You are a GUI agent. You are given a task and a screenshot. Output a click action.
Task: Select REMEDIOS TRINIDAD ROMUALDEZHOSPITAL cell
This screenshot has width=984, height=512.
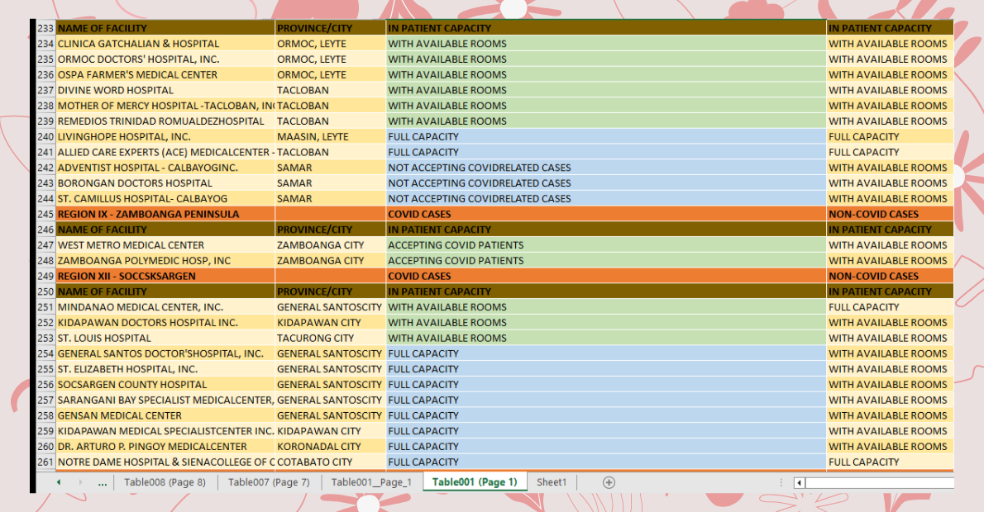pos(165,121)
